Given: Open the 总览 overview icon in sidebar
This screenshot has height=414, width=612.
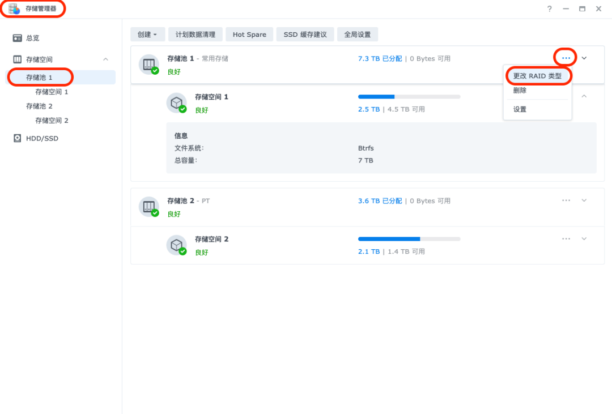Looking at the screenshot, I should (18, 38).
